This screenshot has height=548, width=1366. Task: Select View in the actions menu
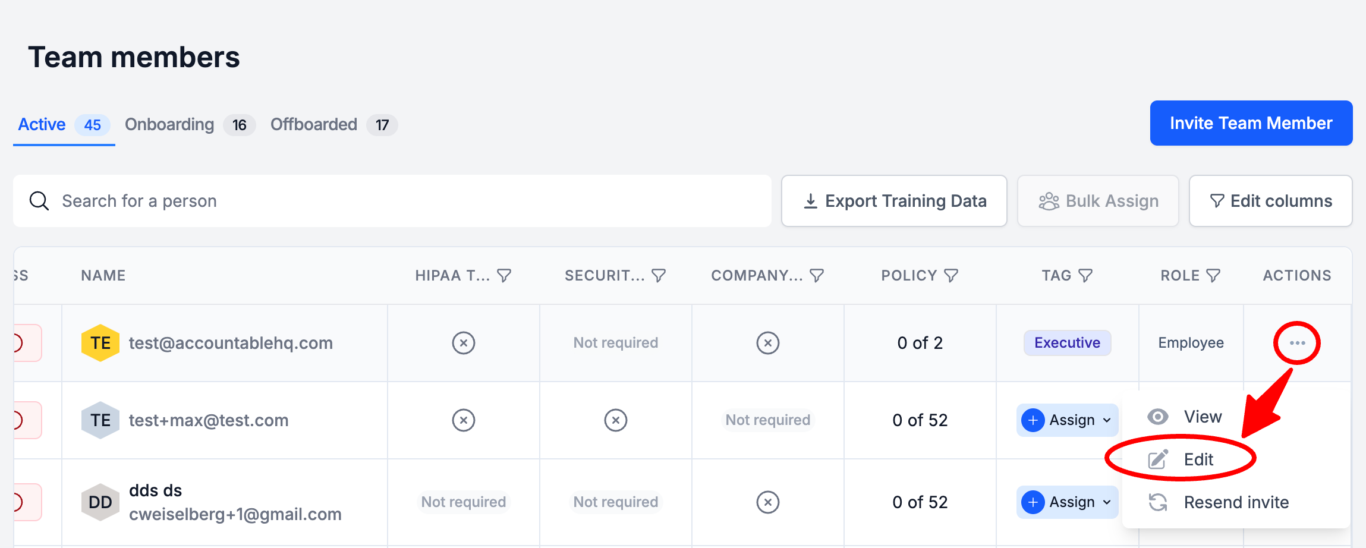tap(1202, 417)
